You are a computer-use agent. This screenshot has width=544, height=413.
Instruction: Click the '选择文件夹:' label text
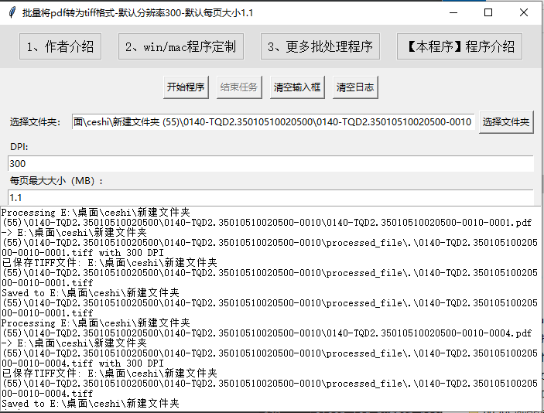coord(35,122)
